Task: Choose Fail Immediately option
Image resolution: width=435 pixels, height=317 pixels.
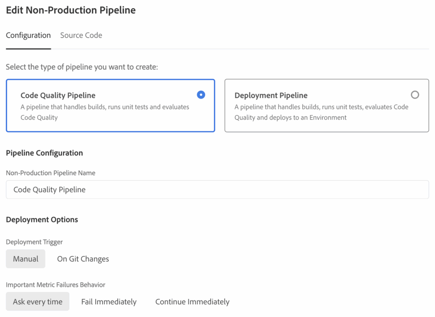Action: pos(109,302)
